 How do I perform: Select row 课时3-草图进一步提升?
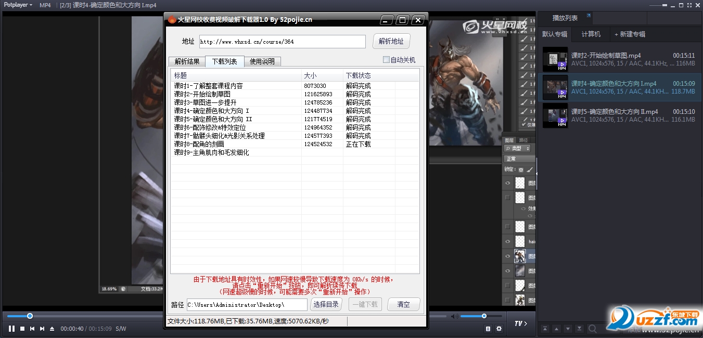point(295,102)
